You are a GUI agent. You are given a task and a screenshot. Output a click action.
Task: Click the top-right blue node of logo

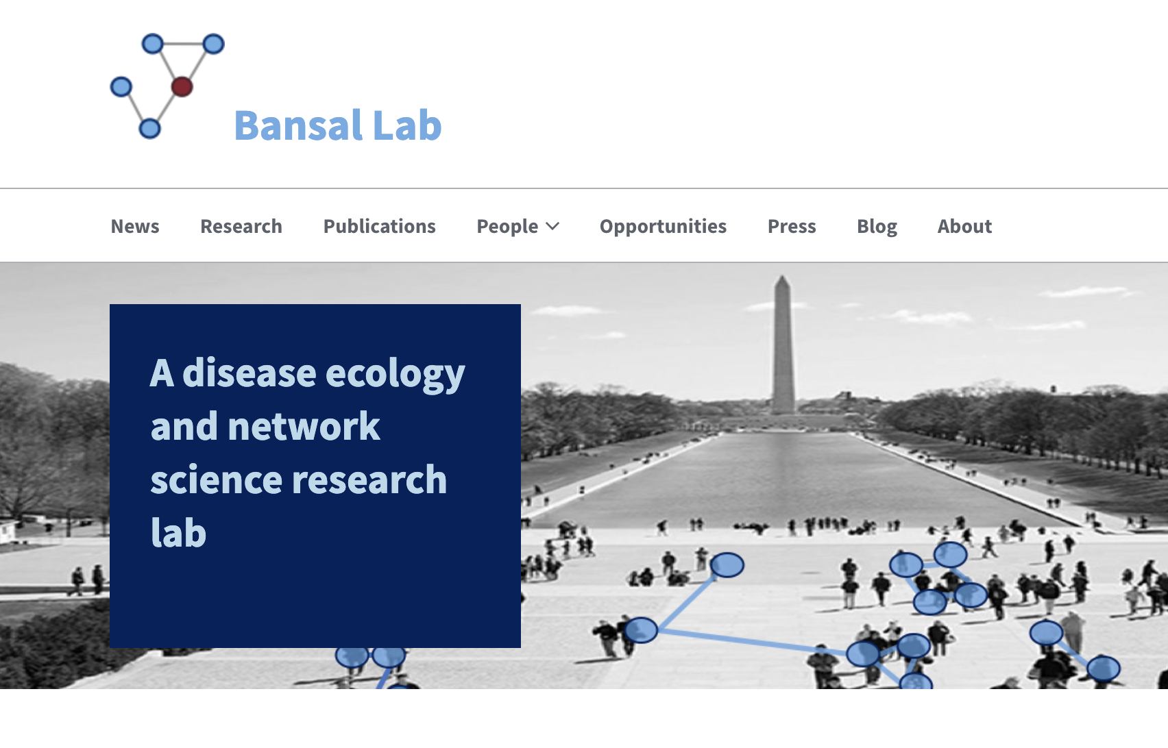tap(214, 44)
